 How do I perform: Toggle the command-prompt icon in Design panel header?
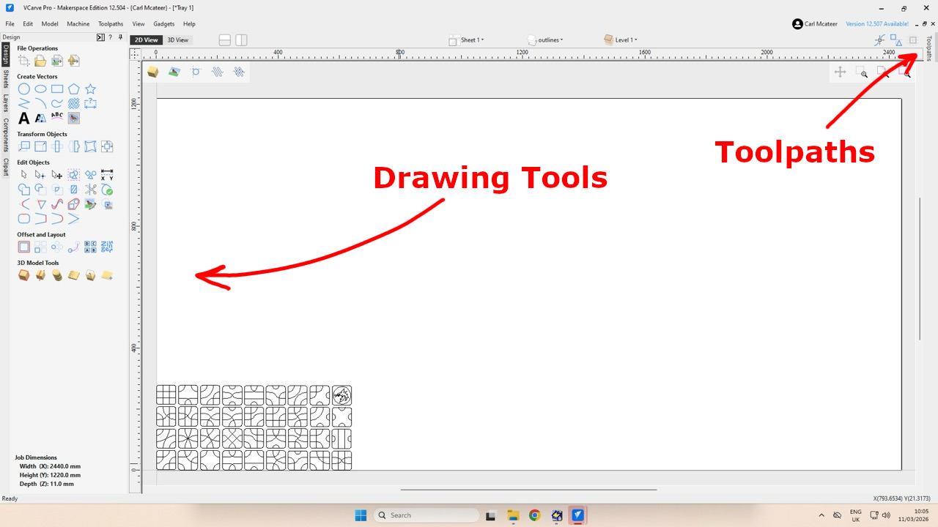100,37
